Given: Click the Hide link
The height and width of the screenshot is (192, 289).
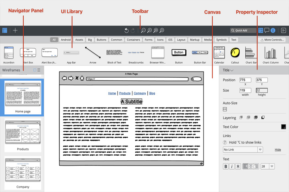Looking at the screenshot, I should click(x=278, y=150).
